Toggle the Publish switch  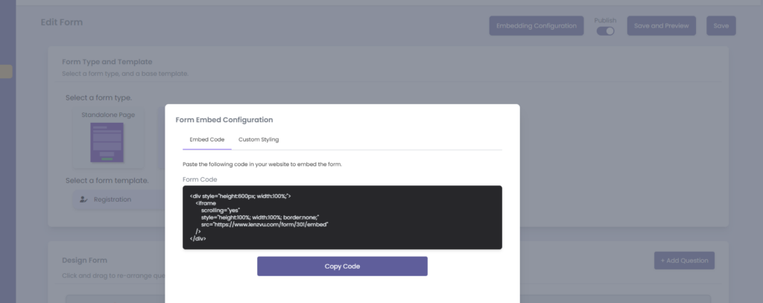(x=605, y=31)
